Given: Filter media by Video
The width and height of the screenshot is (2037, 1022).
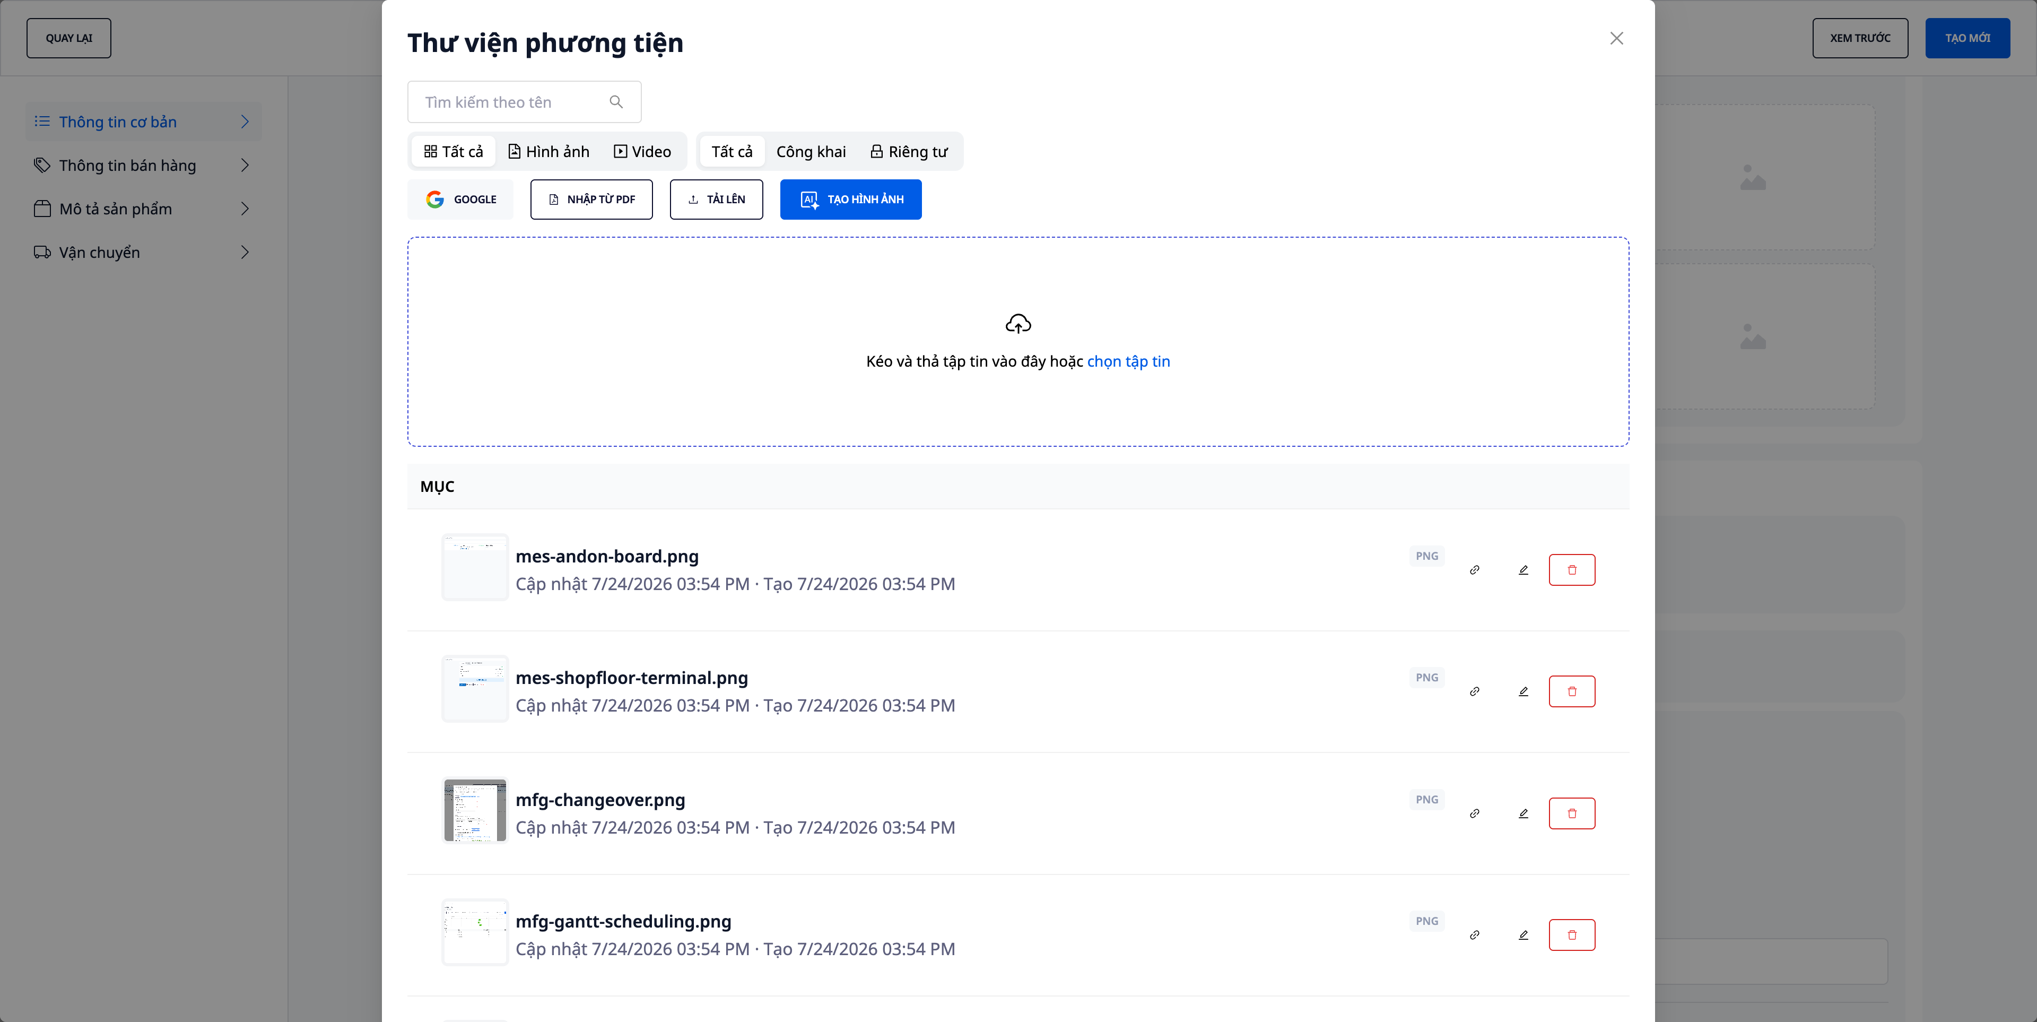Looking at the screenshot, I should point(642,151).
